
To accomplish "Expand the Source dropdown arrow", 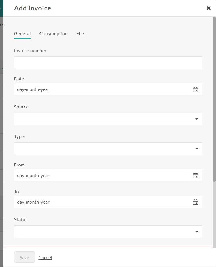I will click(196, 119).
